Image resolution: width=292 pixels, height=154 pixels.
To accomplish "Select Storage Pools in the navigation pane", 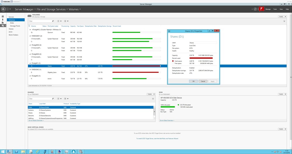I will point(15,26).
